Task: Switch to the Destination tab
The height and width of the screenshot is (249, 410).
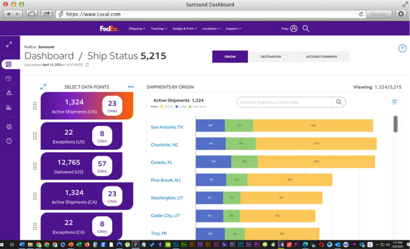Action: 271,57
